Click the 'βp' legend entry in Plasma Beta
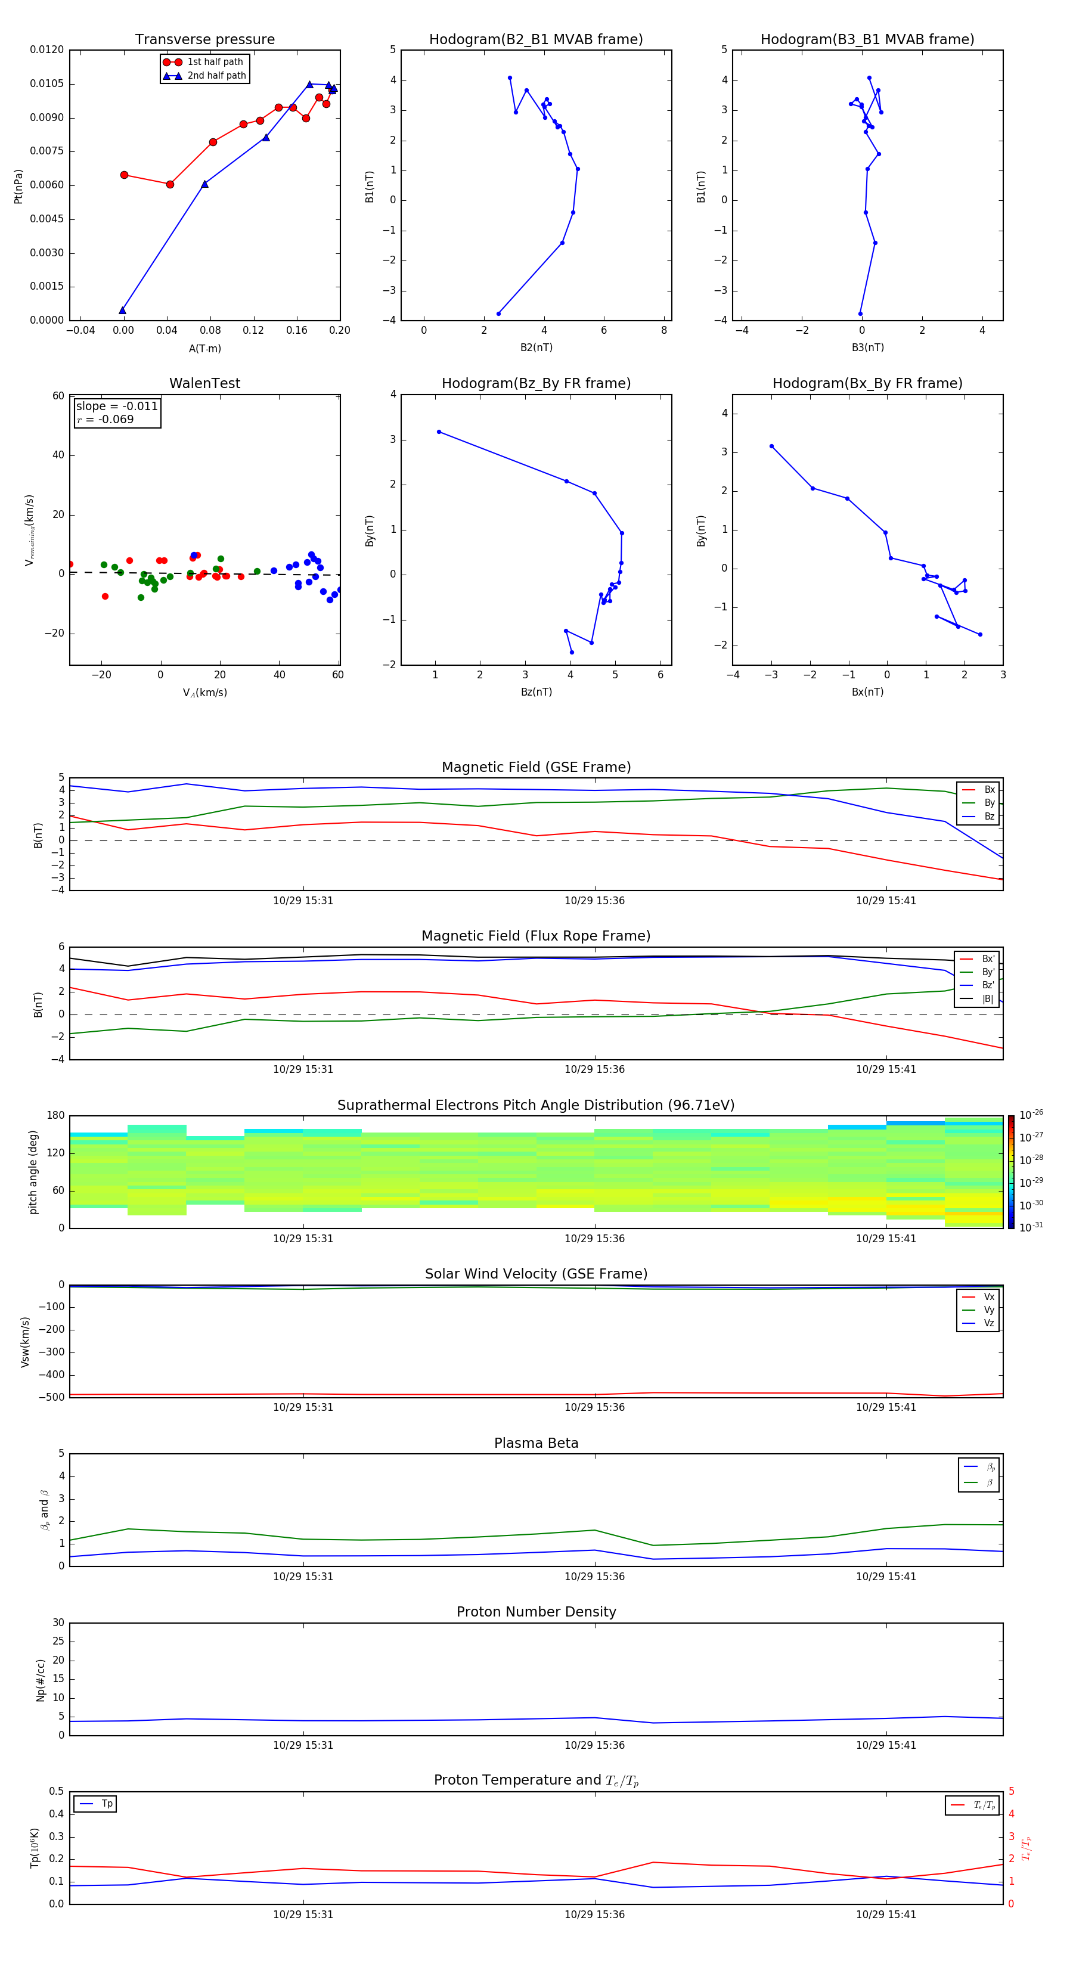Image resolution: width=1073 pixels, height=1967 pixels. (979, 1467)
